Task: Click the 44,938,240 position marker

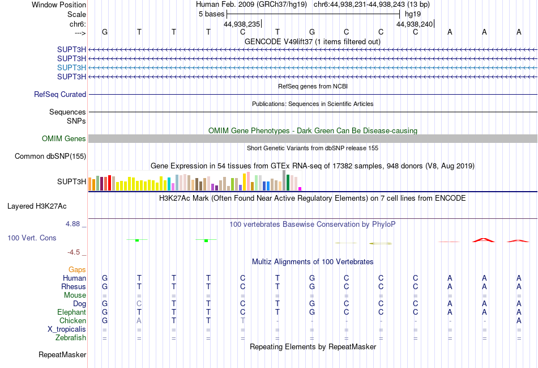Action: pos(415,24)
